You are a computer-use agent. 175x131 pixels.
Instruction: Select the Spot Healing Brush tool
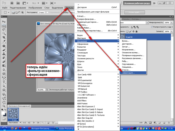(4, 46)
